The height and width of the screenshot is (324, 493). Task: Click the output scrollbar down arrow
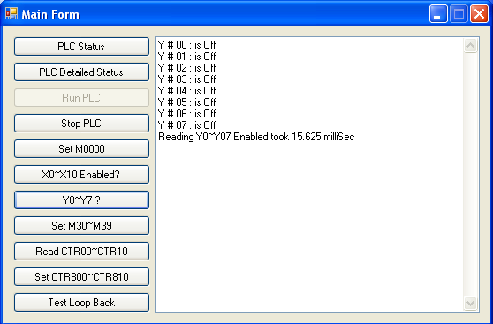tap(470, 304)
